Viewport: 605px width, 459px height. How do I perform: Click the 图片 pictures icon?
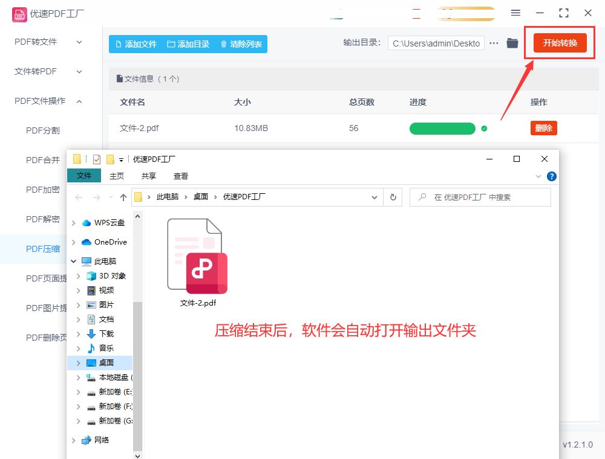[91, 304]
